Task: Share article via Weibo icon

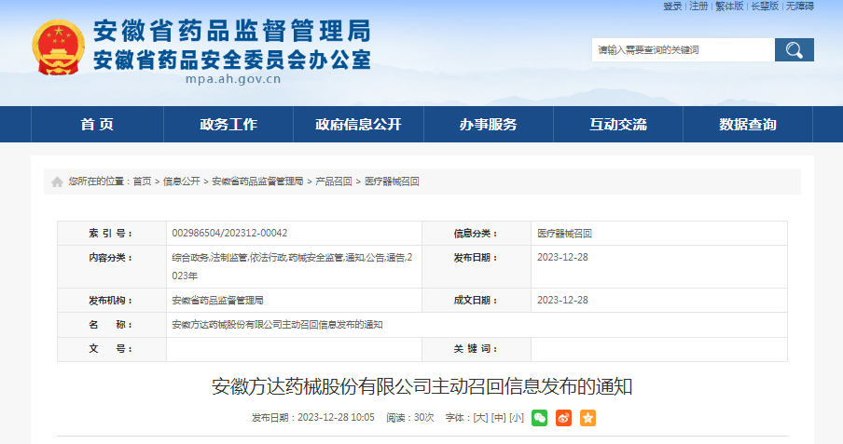Action: (563, 418)
